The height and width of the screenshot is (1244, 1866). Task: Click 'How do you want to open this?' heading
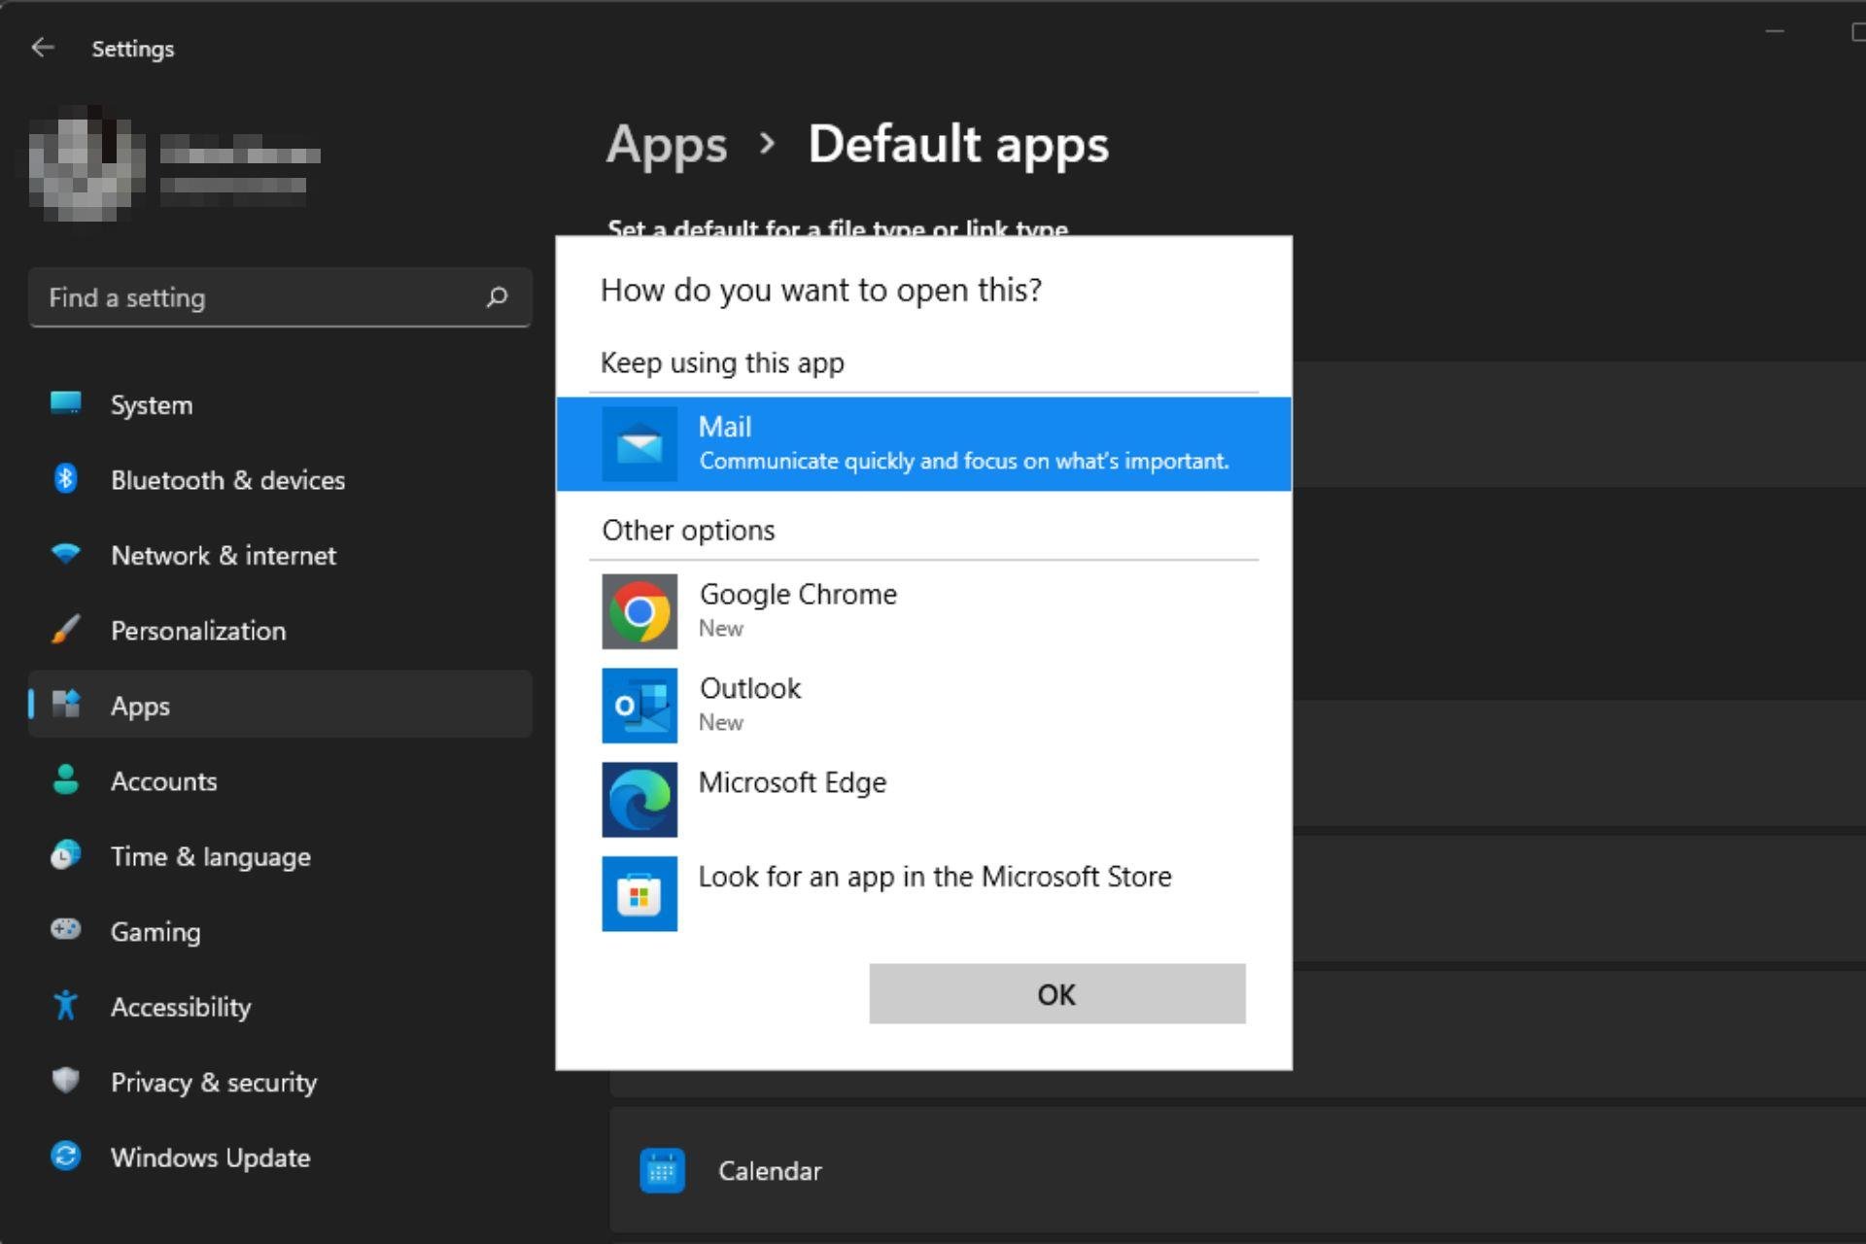(821, 290)
